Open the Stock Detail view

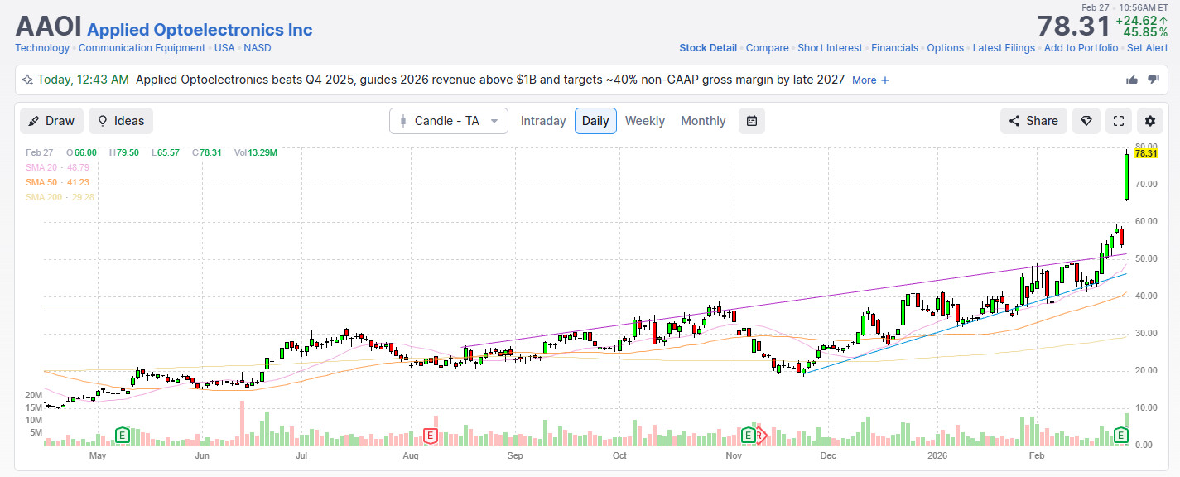coord(708,48)
